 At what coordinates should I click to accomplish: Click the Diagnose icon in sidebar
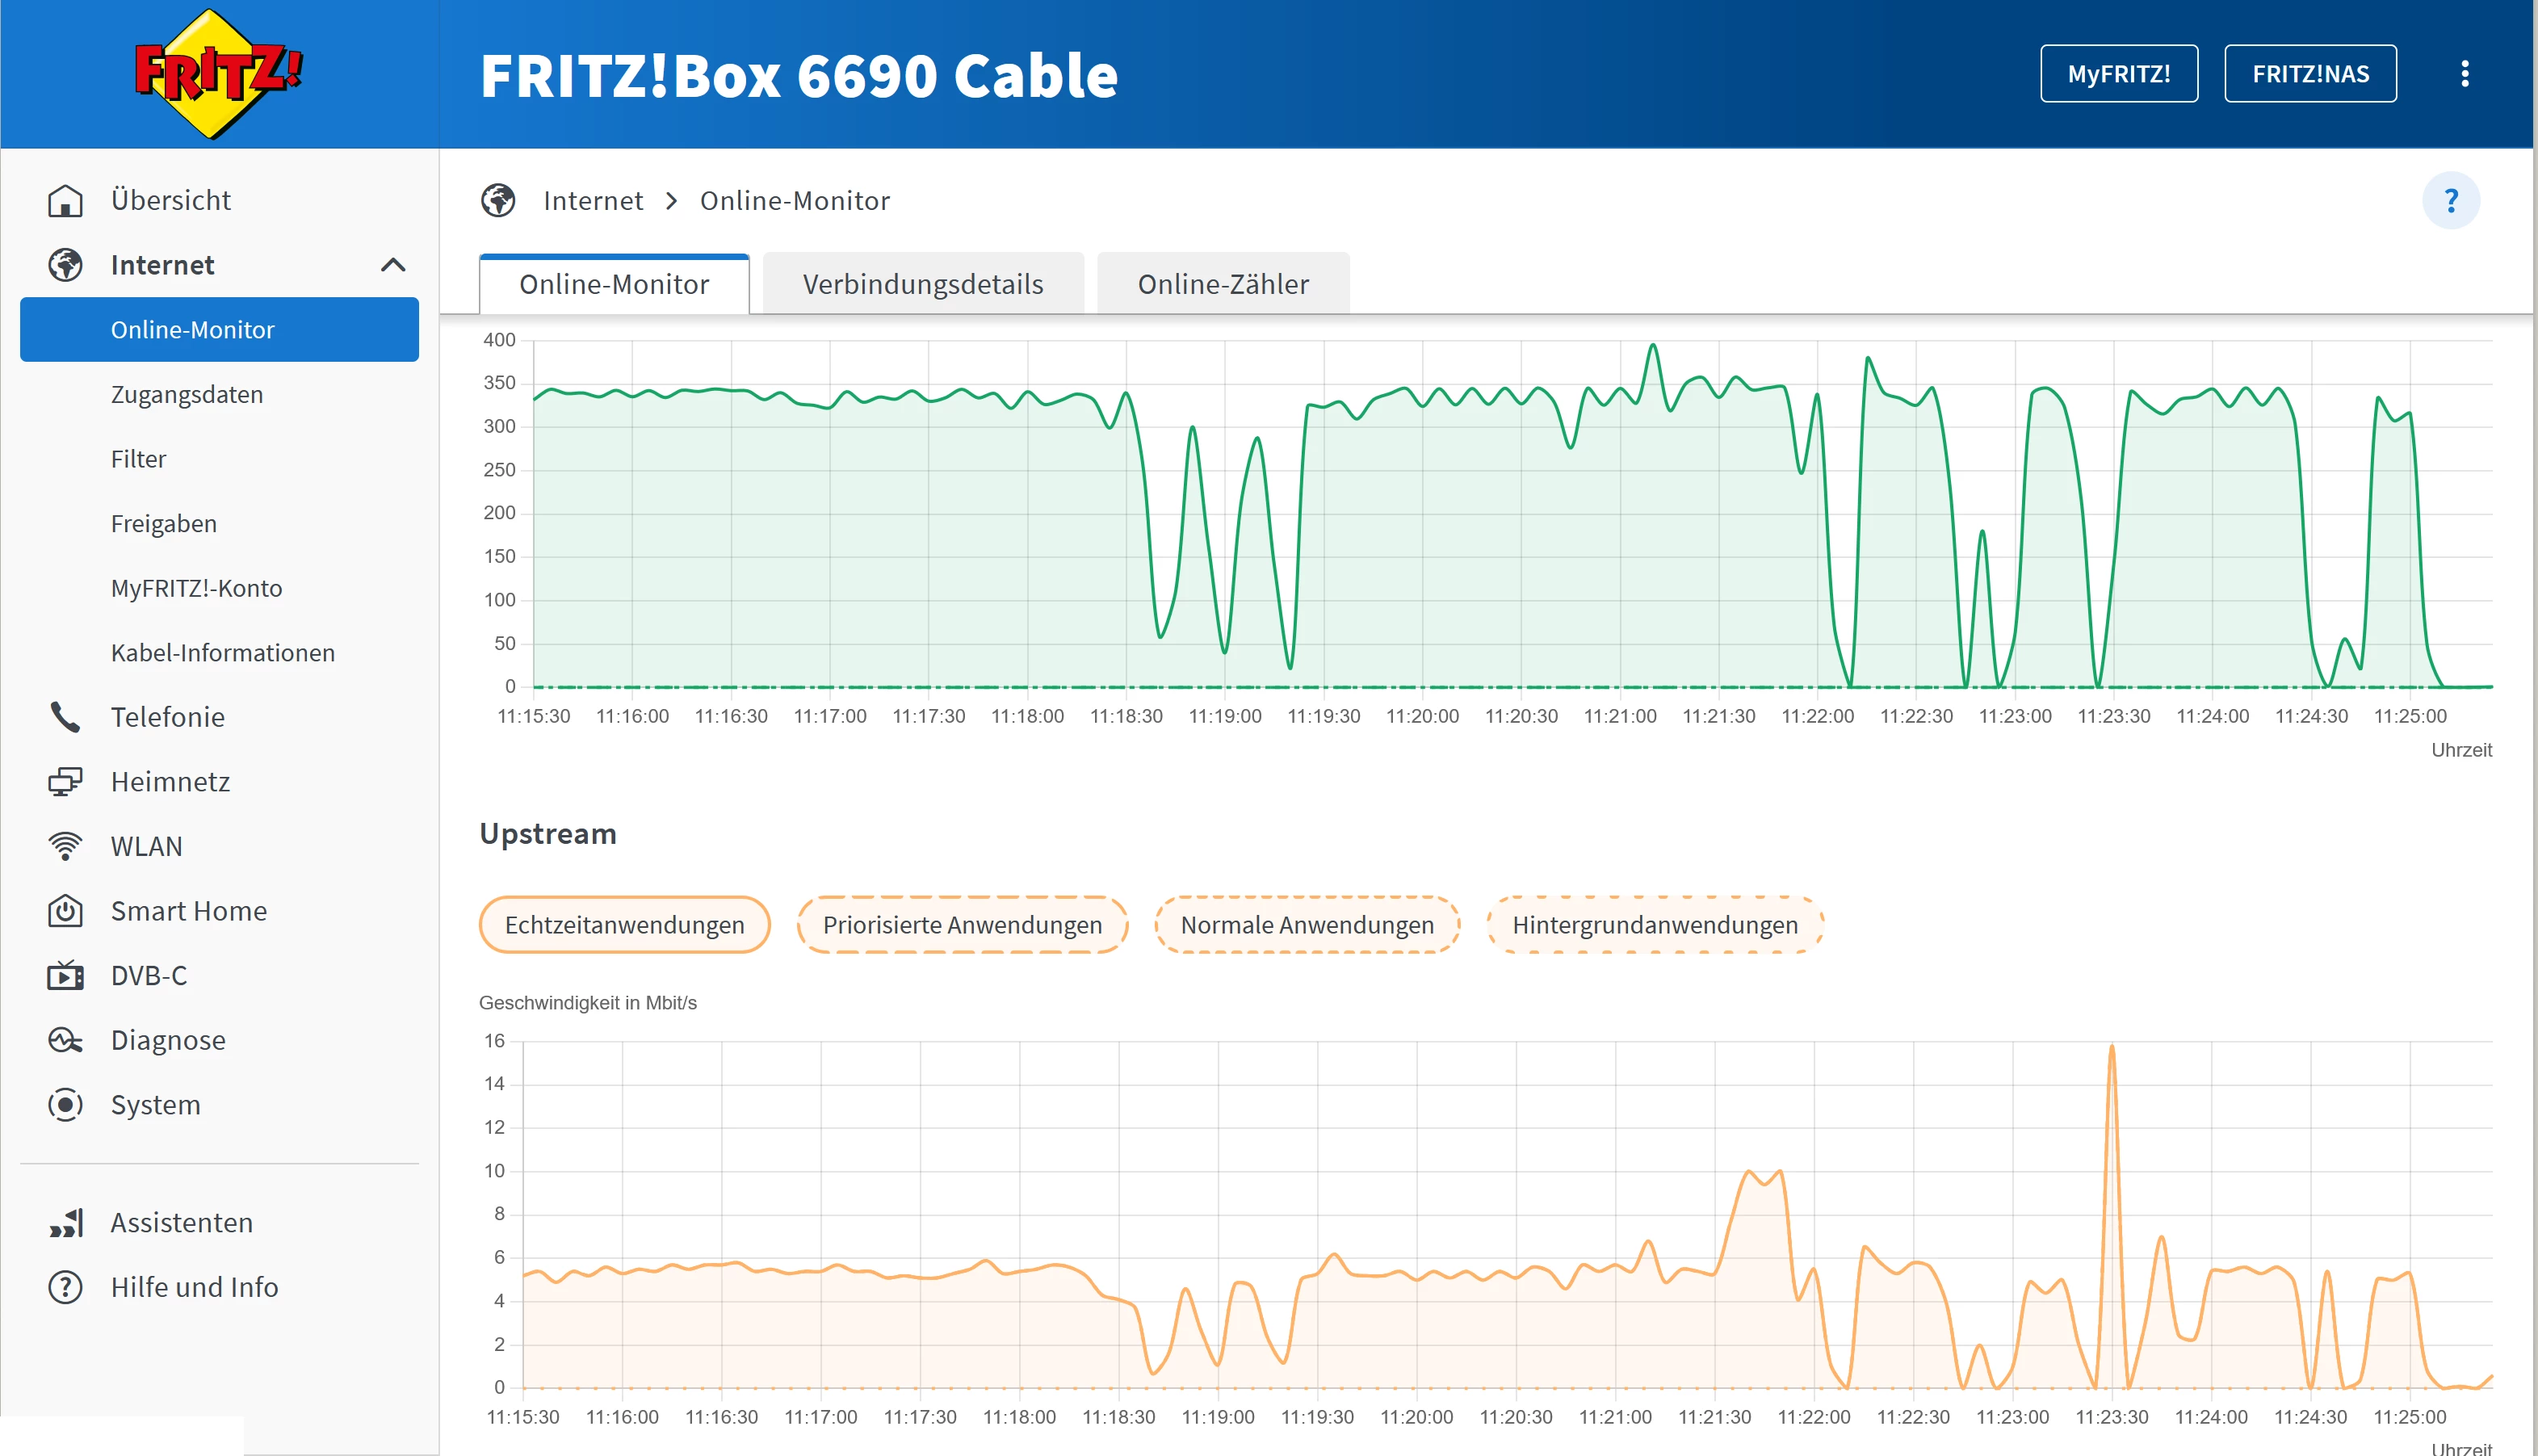coord(65,1040)
